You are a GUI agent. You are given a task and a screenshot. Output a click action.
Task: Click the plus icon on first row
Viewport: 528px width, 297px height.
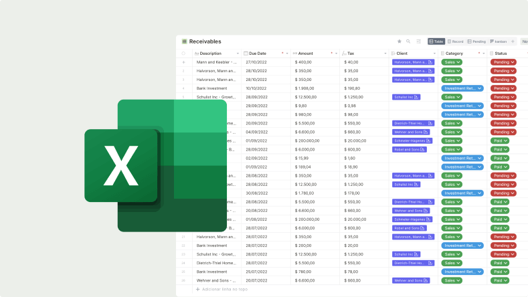click(x=183, y=62)
